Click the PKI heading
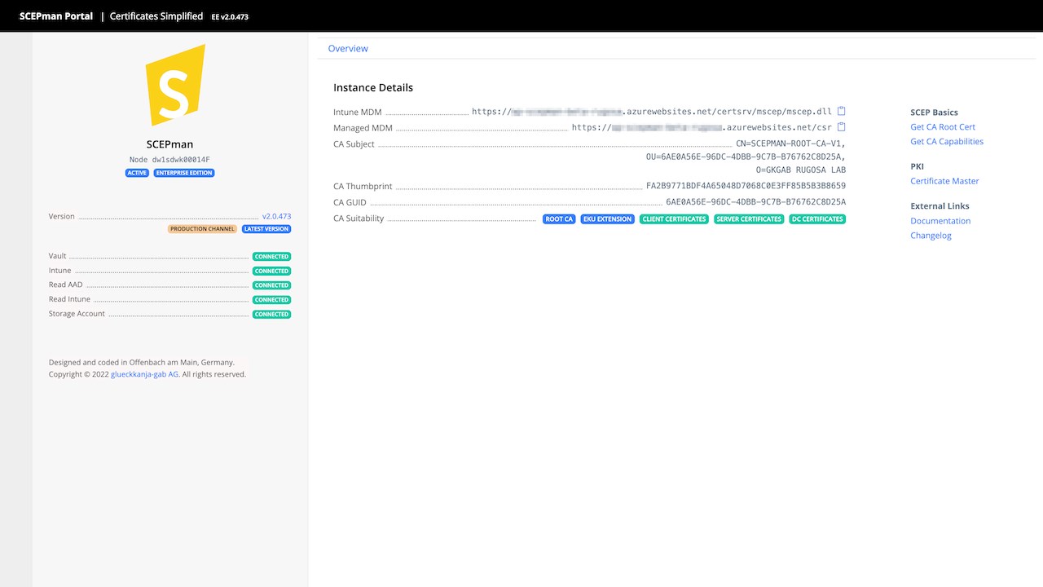The width and height of the screenshot is (1043, 587). coord(917,166)
